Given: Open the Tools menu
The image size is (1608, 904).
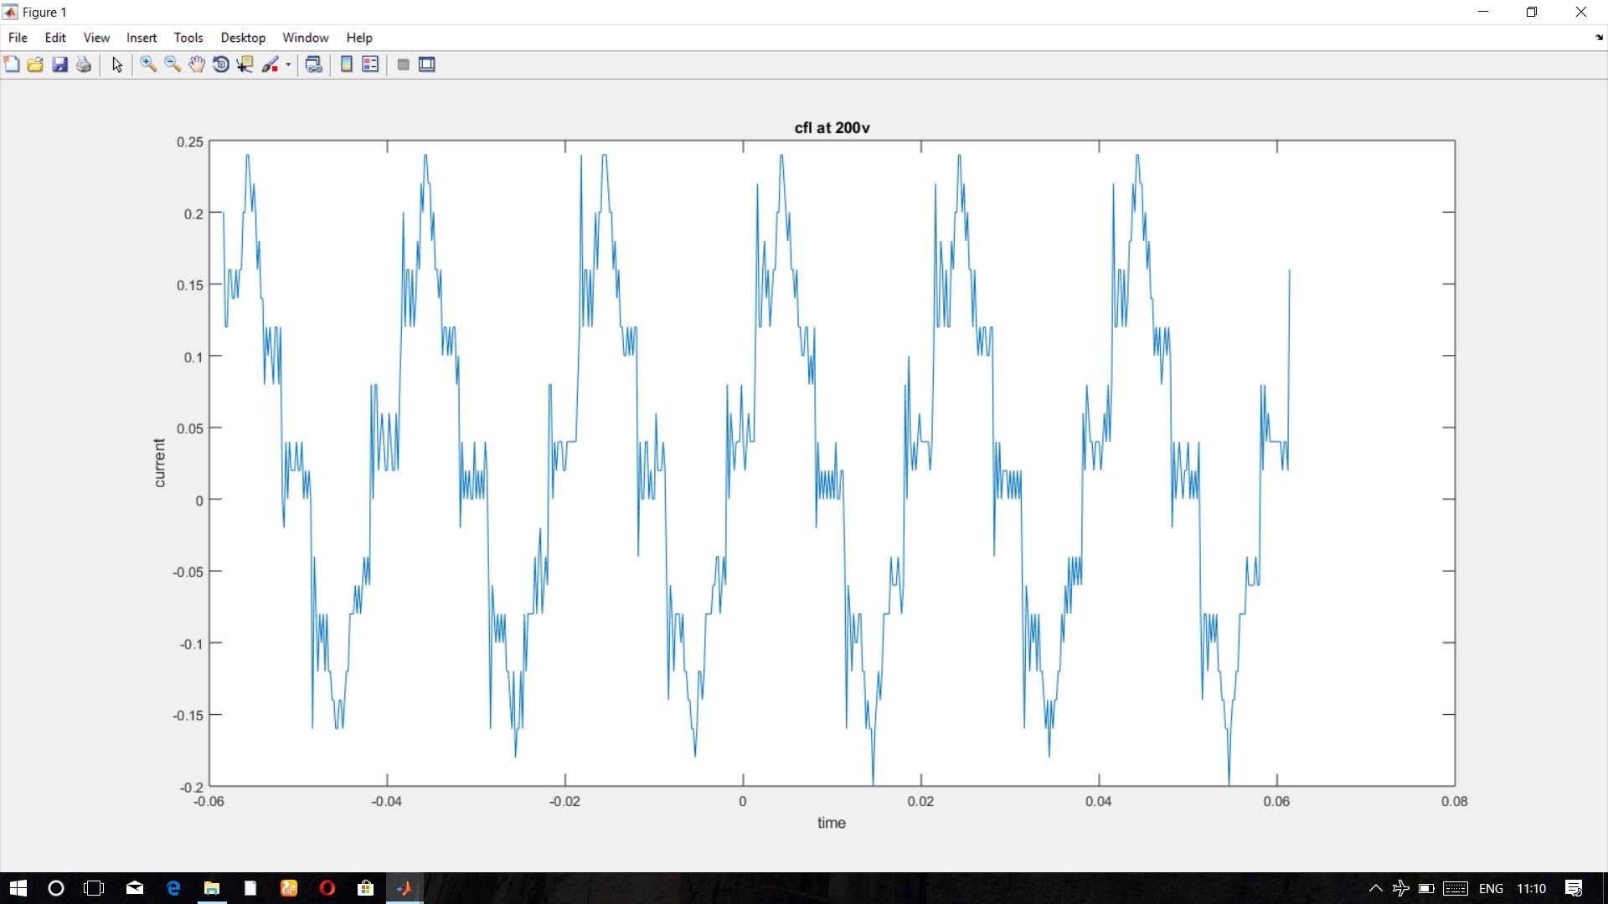Looking at the screenshot, I should tap(188, 38).
